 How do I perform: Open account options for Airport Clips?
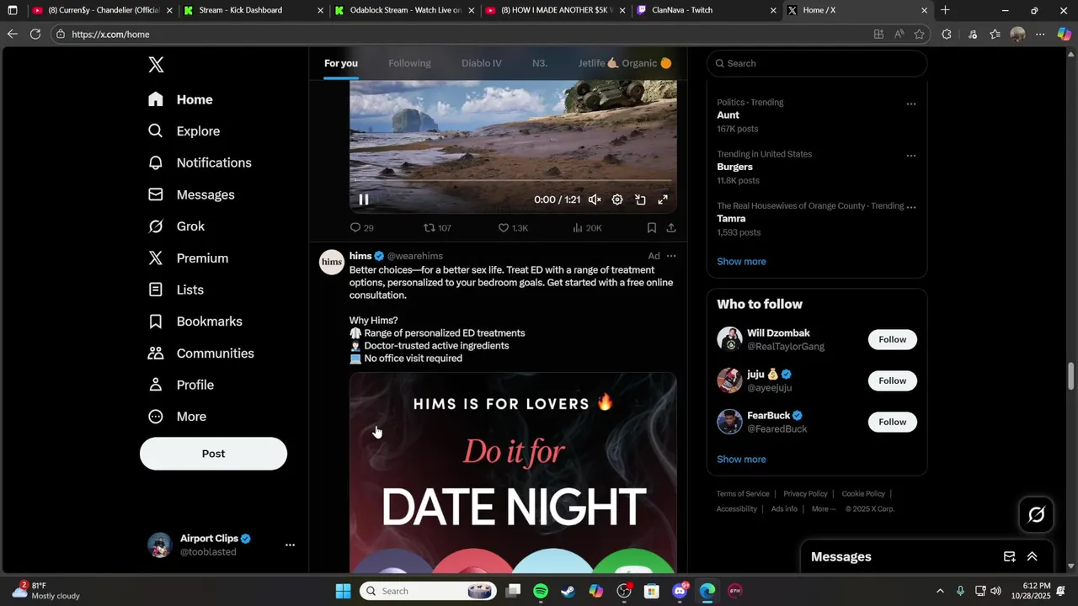tap(290, 545)
